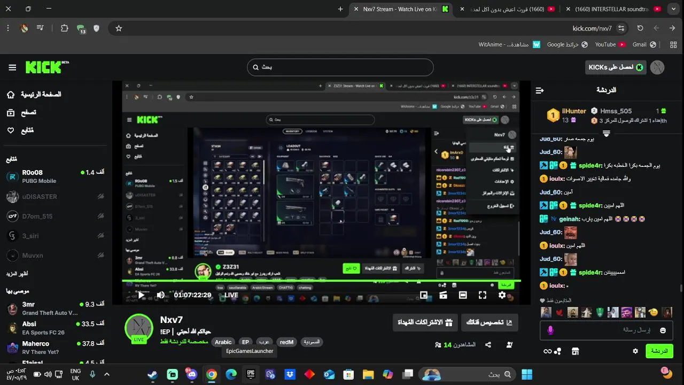Viewport: 684px width, 385px height.
Task: Click the Get KICKs button
Action: [x=616, y=67]
